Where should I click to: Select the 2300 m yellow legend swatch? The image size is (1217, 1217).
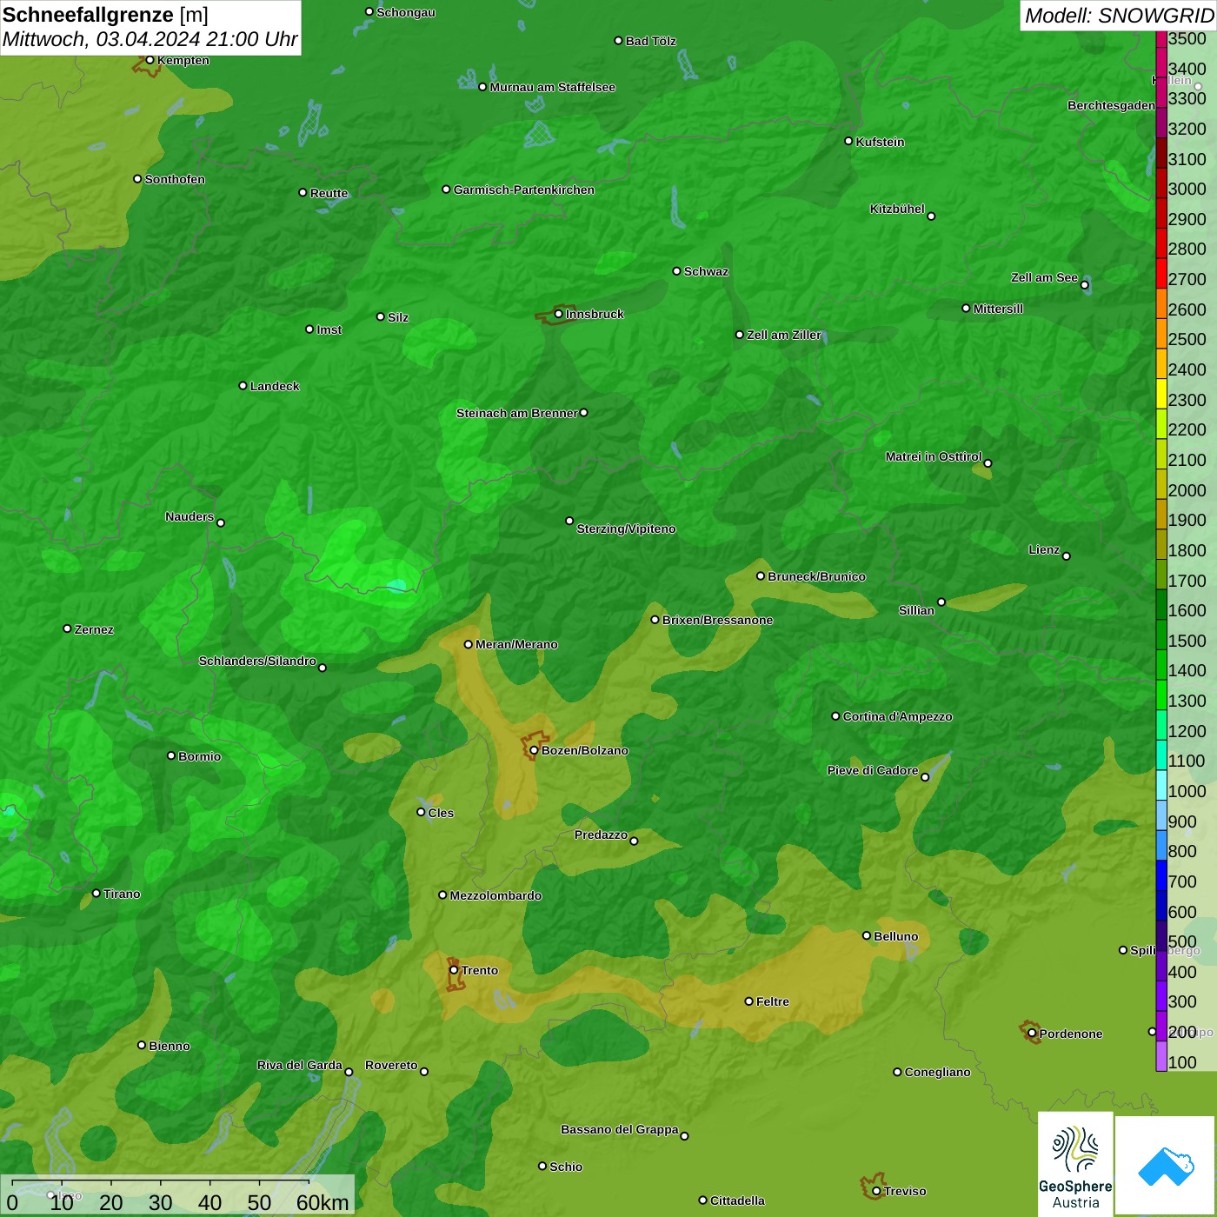[x=1160, y=393]
